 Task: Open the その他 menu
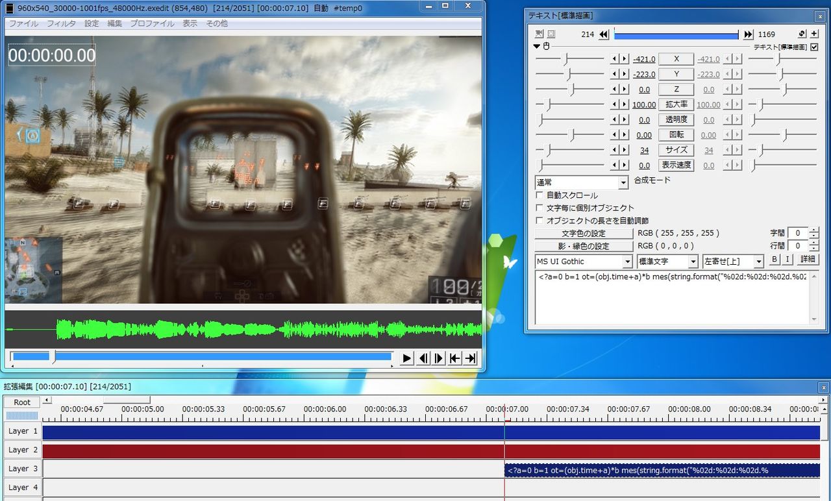[217, 23]
